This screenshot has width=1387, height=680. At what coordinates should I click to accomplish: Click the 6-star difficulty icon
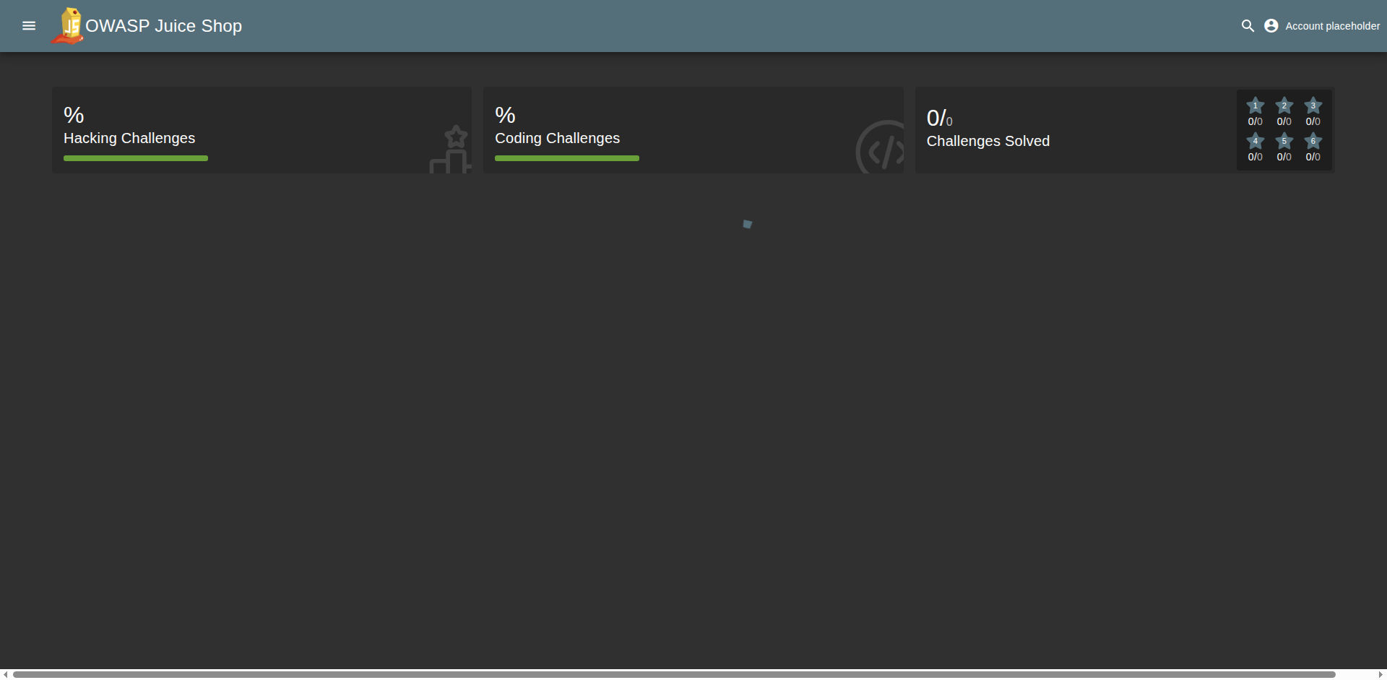click(1313, 142)
